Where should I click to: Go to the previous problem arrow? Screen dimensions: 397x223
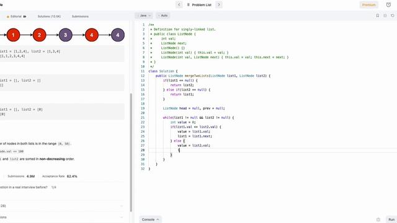click(x=179, y=4)
